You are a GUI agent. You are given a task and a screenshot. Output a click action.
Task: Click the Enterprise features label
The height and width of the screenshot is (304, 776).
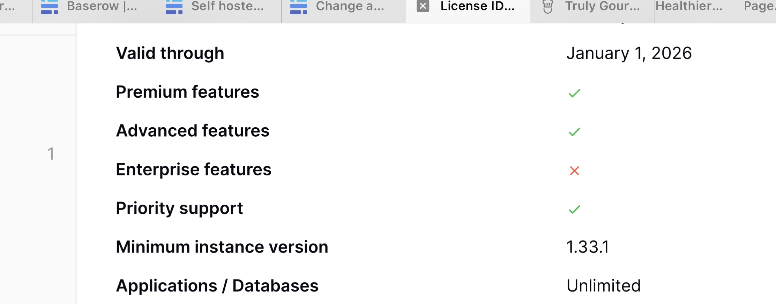[x=194, y=169]
